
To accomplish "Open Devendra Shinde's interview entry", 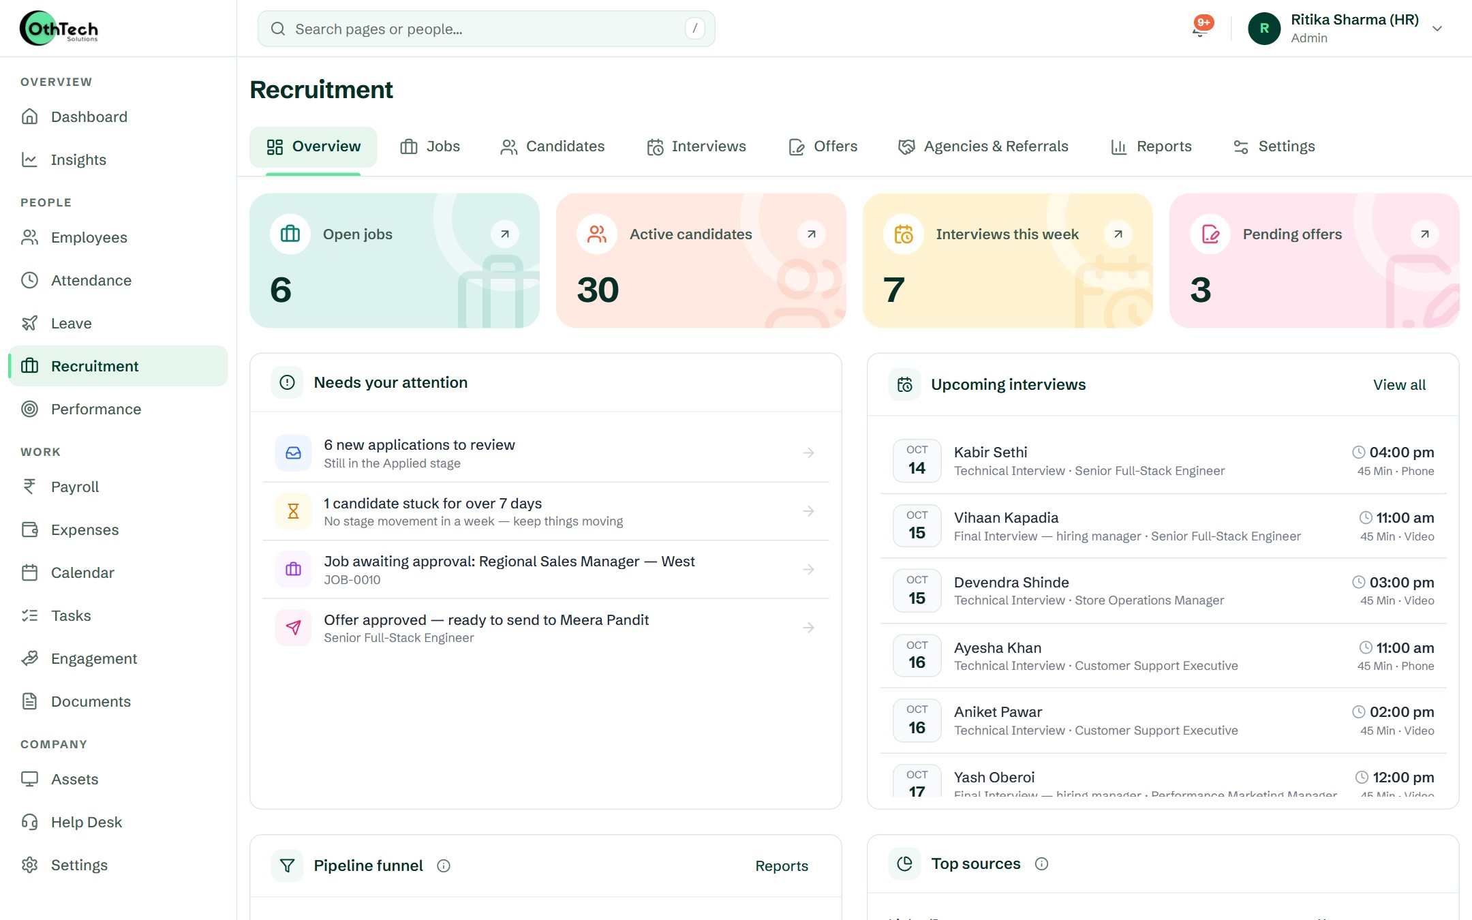I will tap(1163, 591).
